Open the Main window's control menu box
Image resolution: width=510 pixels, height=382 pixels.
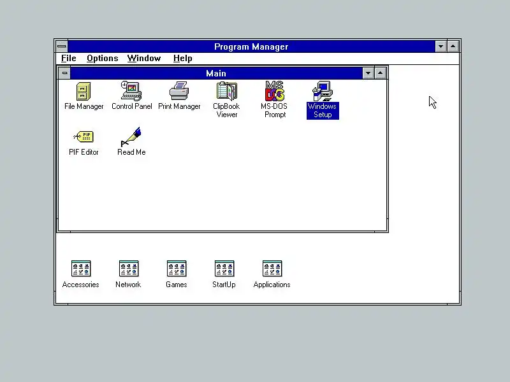tap(64, 73)
